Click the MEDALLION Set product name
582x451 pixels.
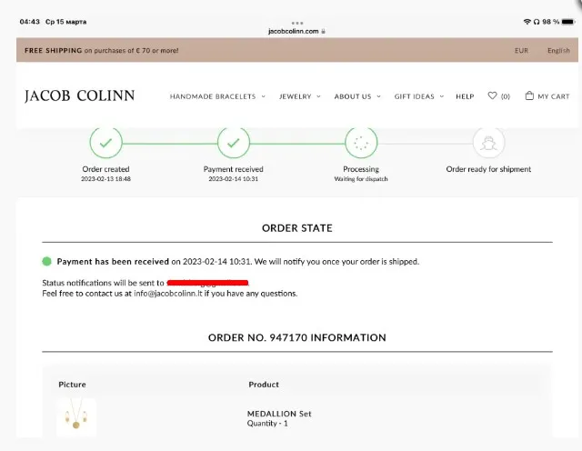coord(279,414)
